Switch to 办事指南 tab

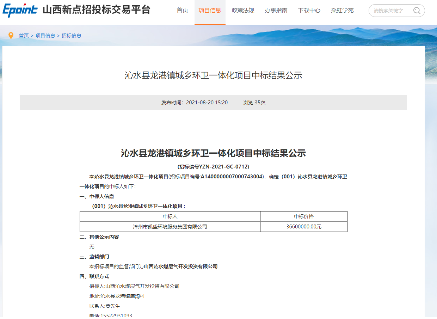[276, 11]
